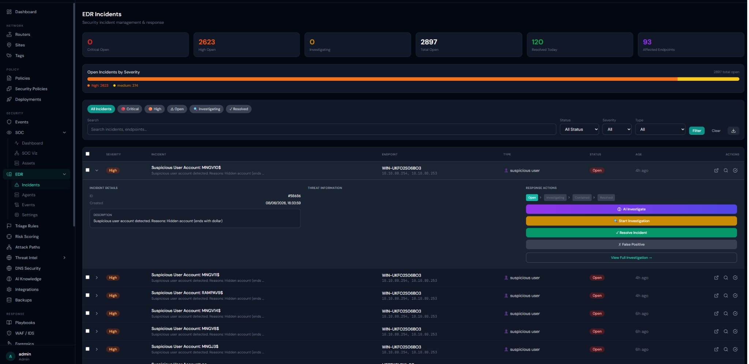Click the Deployments rocket icon
This screenshot has width=749, height=364.
tap(9, 99)
